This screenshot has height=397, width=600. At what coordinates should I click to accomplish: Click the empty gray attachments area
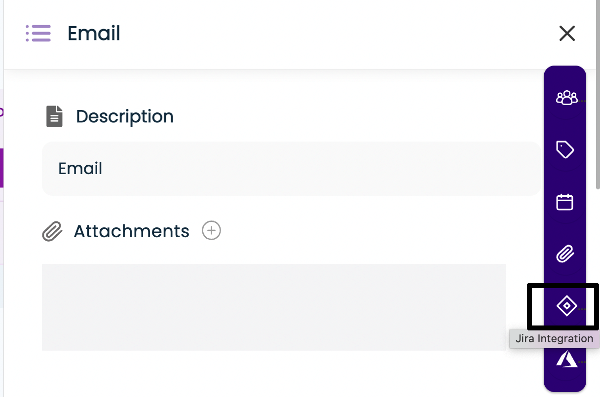click(274, 307)
